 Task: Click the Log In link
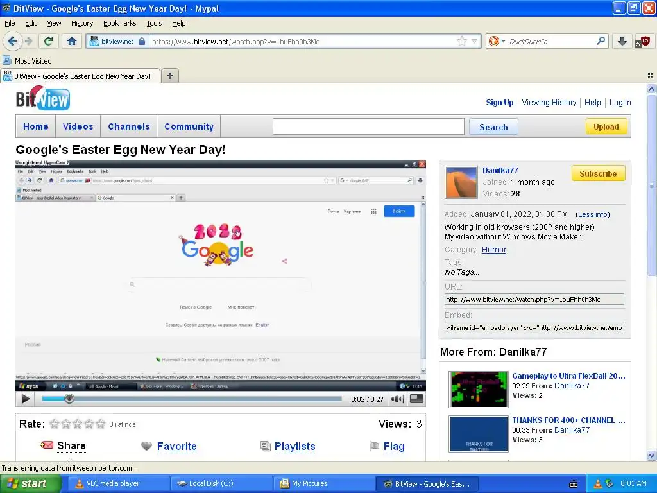click(620, 102)
